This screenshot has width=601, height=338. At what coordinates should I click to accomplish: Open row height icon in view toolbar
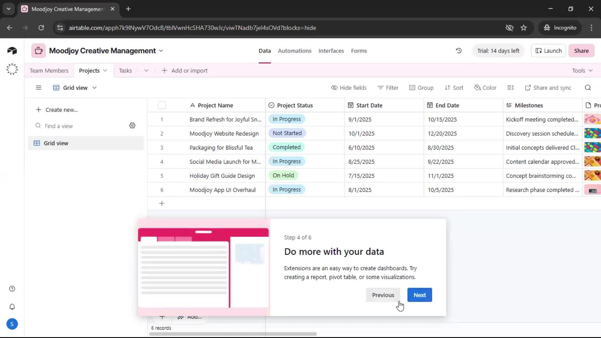tap(511, 88)
